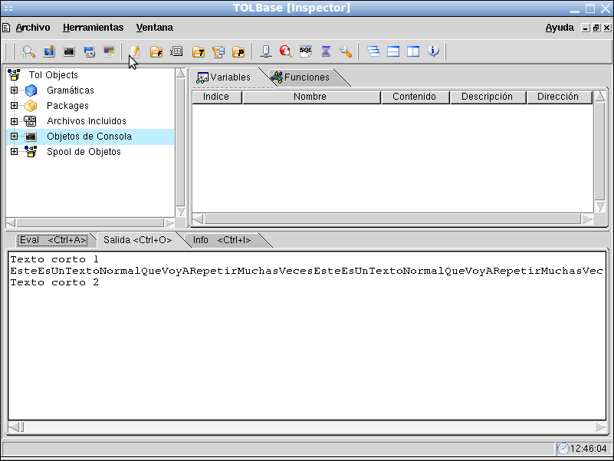Expand the Gramáticas tree node
The width and height of the screenshot is (614, 461).
tap(14, 91)
